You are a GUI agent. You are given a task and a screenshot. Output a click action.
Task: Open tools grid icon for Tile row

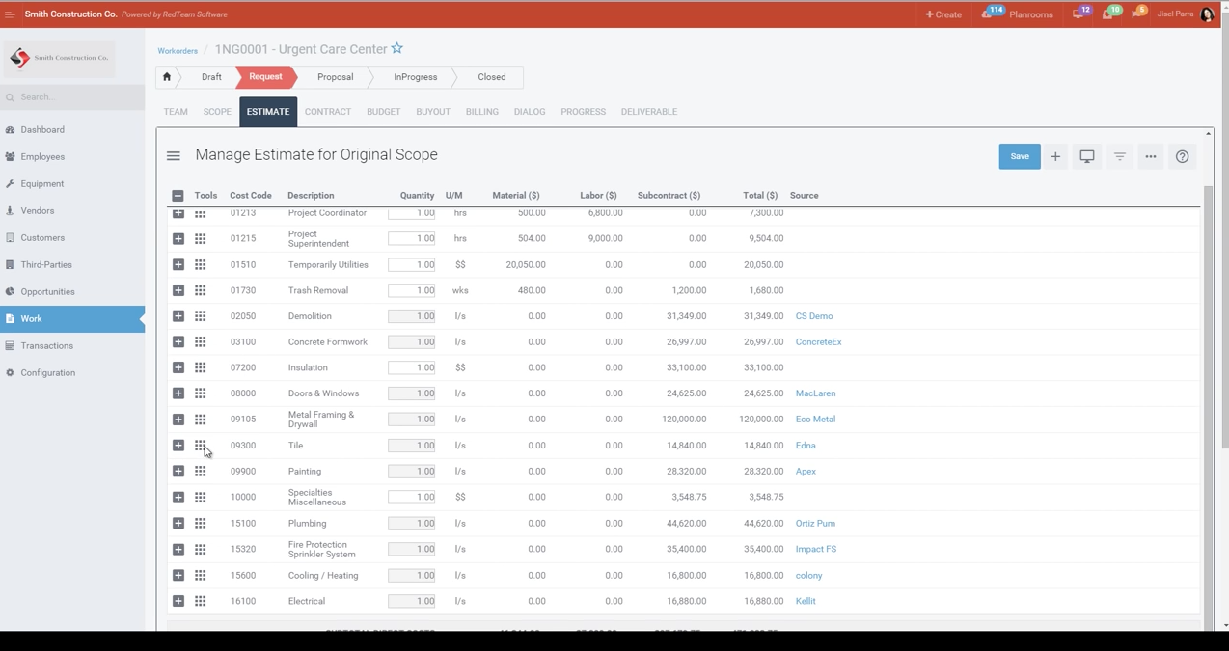(200, 446)
